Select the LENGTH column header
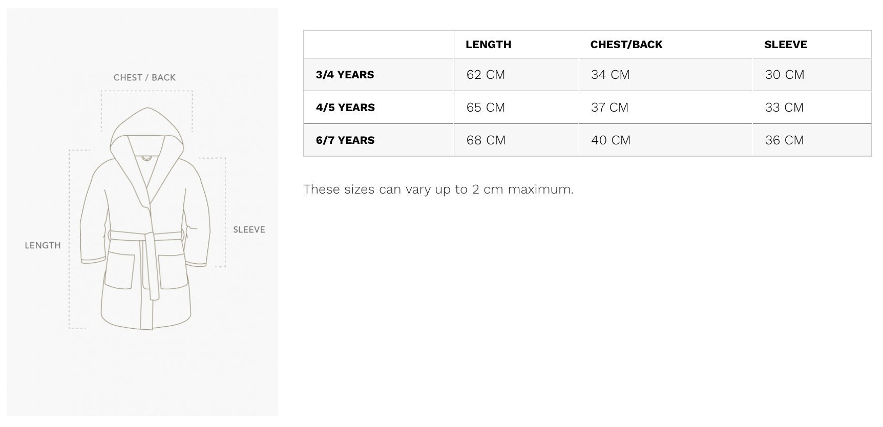This screenshot has height=427, width=883. pos(488,45)
